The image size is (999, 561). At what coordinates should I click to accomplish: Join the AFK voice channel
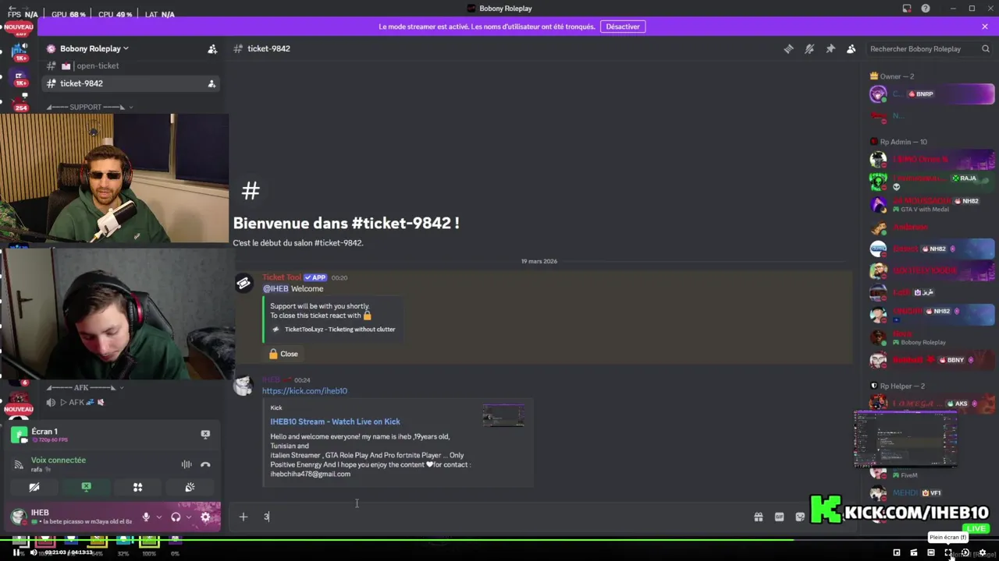pyautogui.click(x=76, y=402)
